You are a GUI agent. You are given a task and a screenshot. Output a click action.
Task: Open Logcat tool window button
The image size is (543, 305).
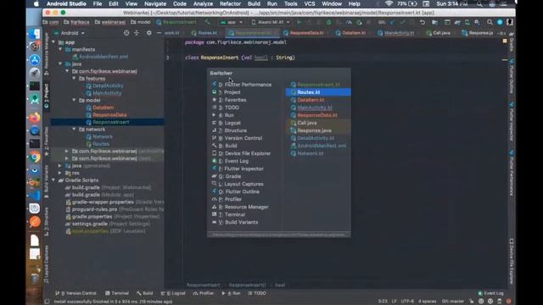pos(173,293)
